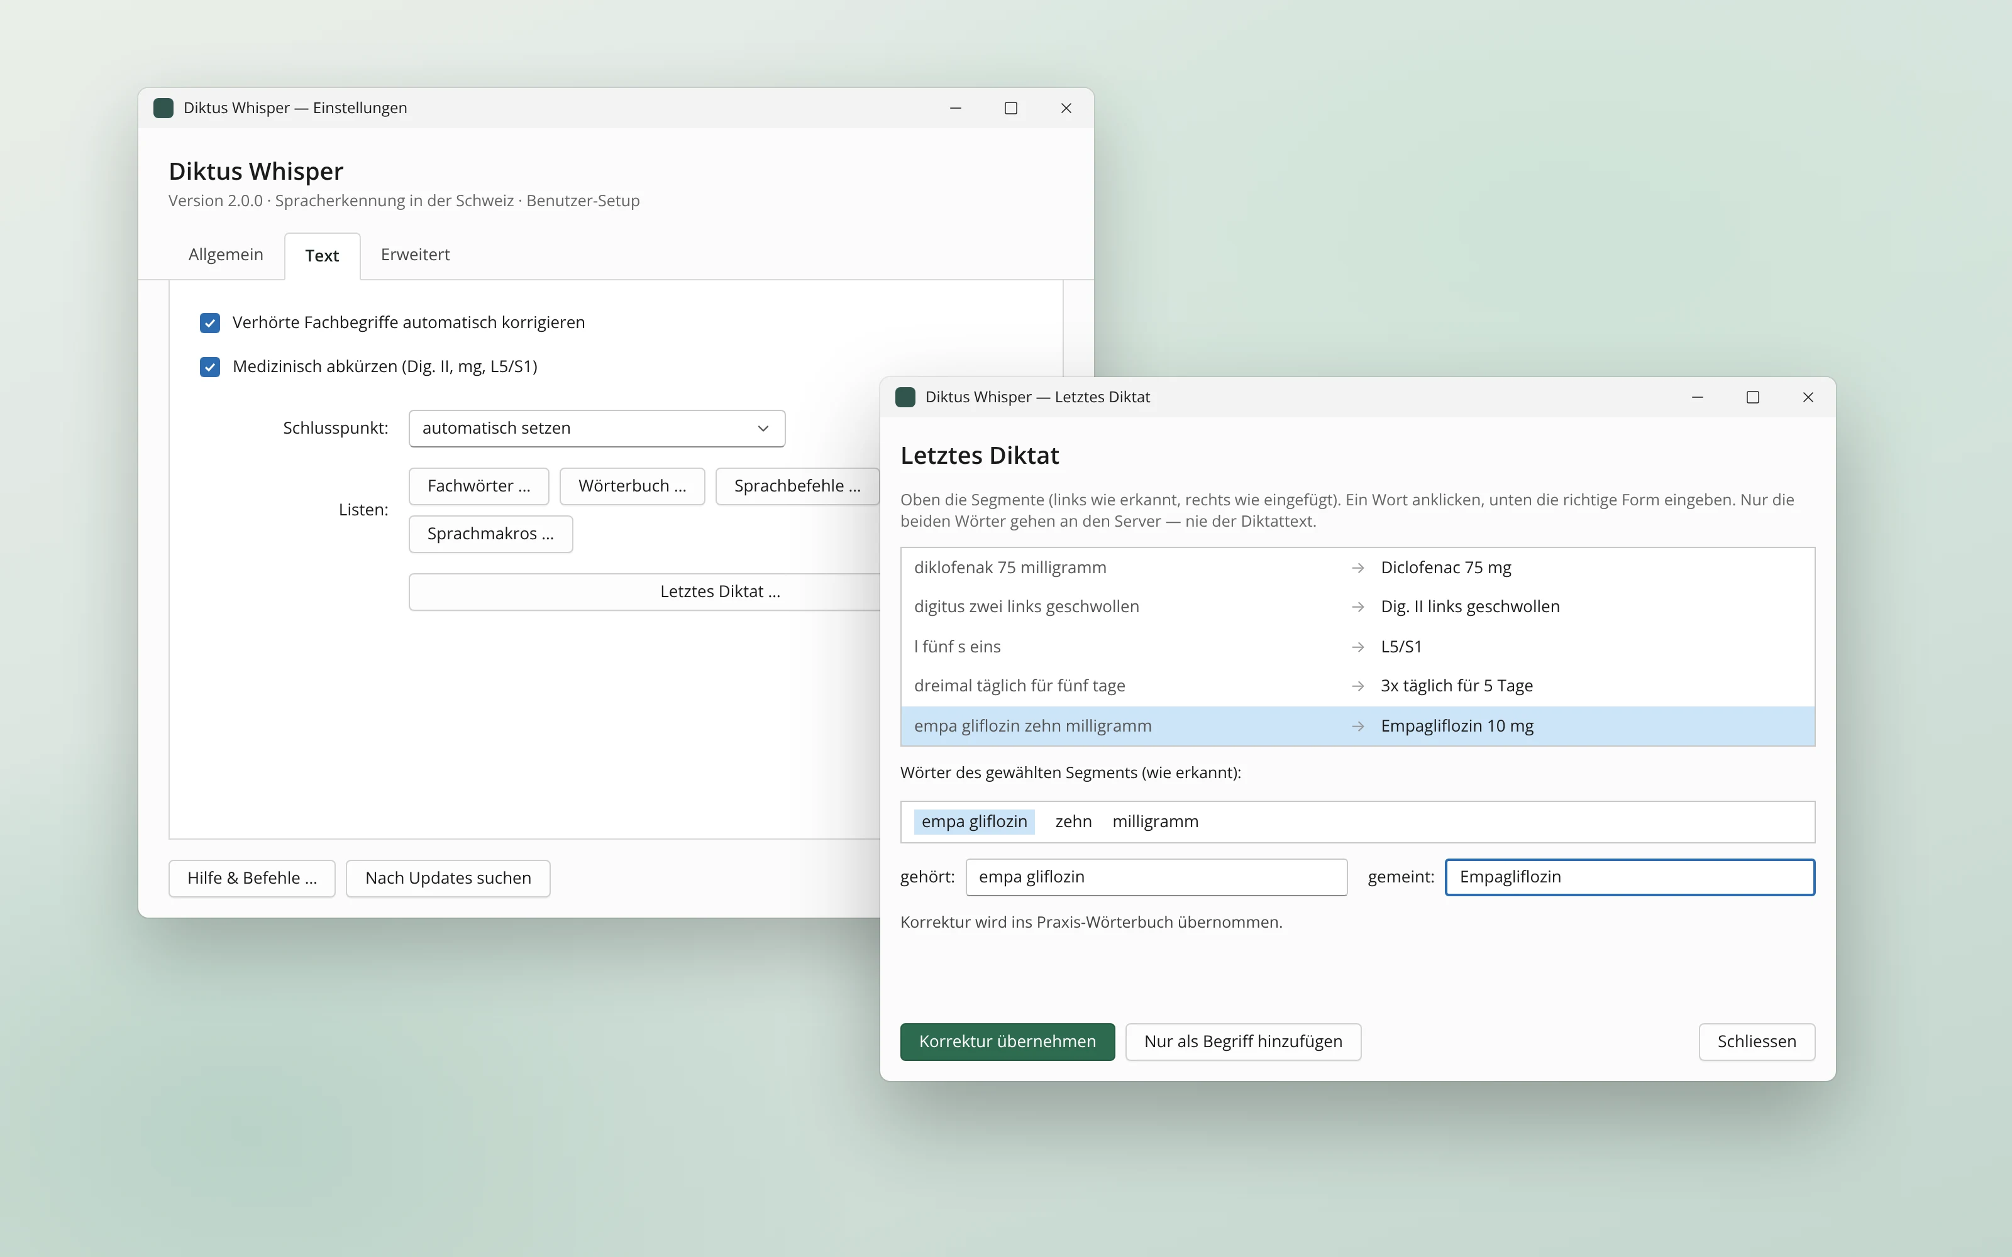Click Diktus Whisper icon in Einstellungen title bar
This screenshot has height=1257, width=2012.
[x=163, y=108]
